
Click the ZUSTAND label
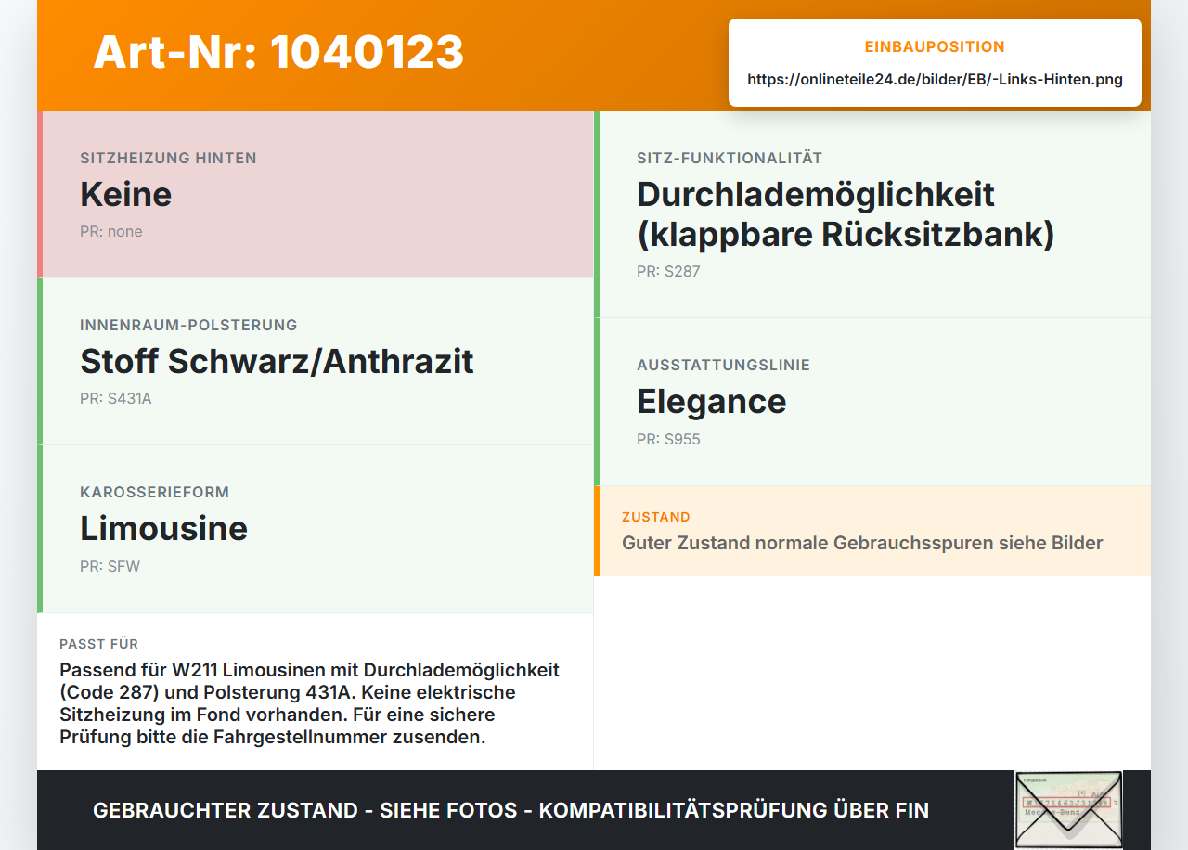[656, 517]
